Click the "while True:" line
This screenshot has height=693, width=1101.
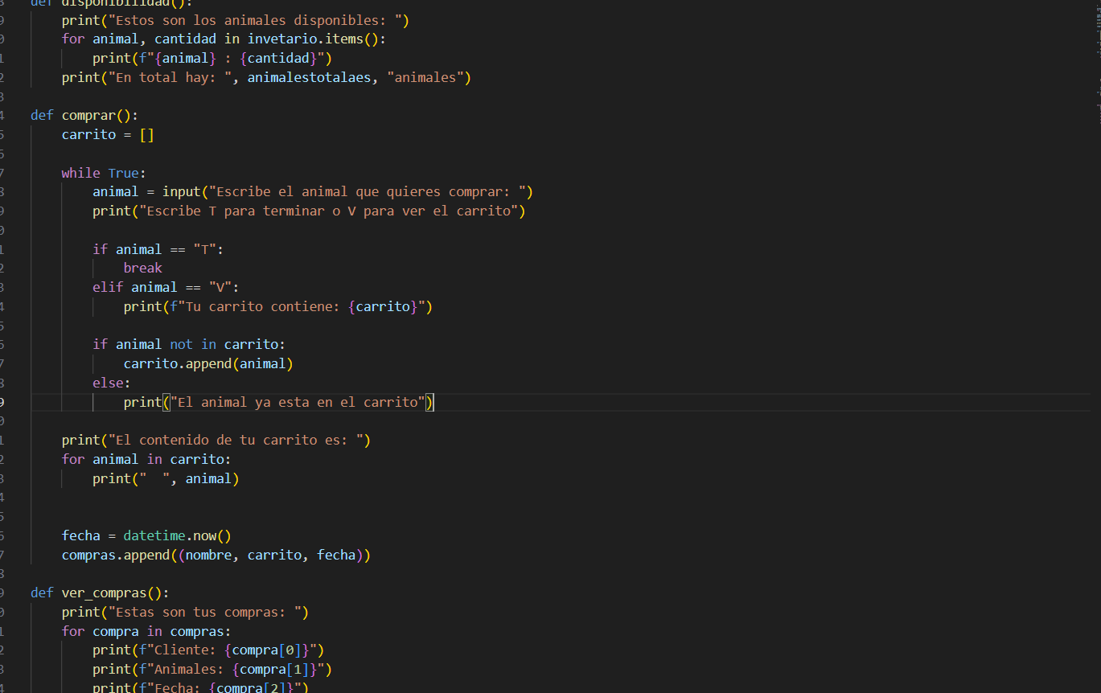(104, 173)
